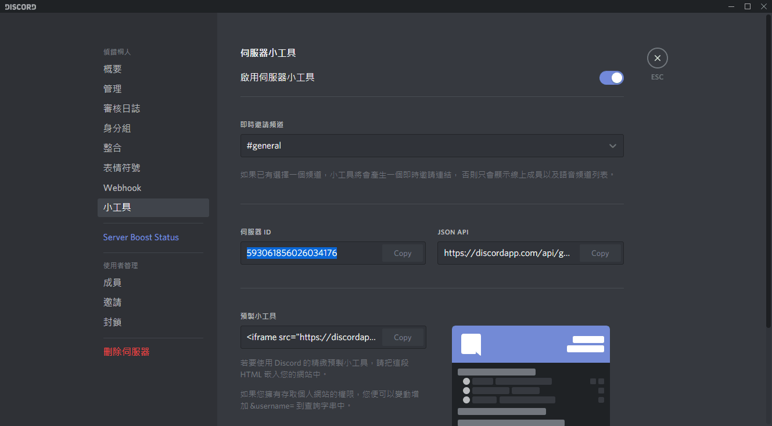Click the 使用者管理 section header

[x=120, y=265]
